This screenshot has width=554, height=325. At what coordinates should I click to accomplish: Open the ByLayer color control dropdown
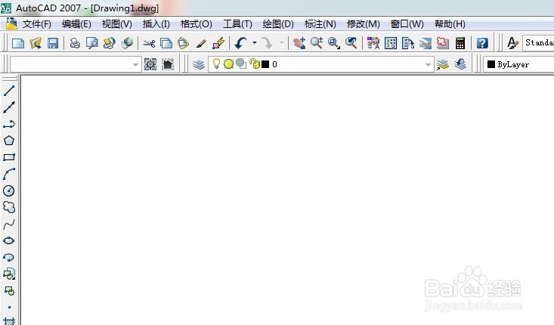pyautogui.click(x=518, y=64)
